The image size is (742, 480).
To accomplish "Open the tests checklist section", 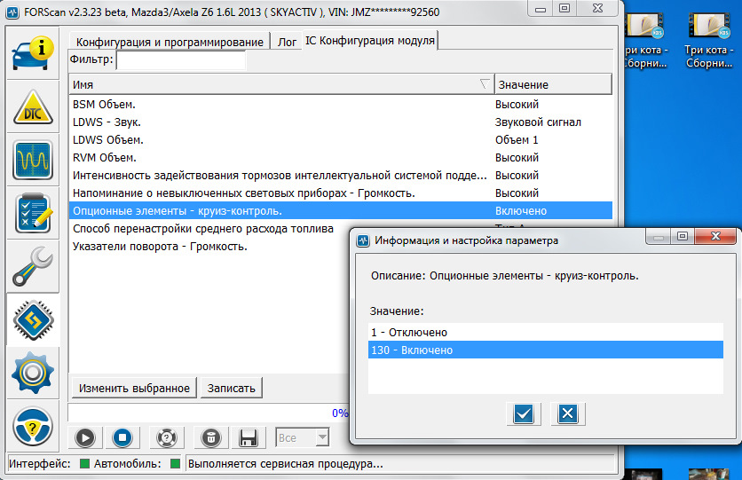I will (33, 213).
